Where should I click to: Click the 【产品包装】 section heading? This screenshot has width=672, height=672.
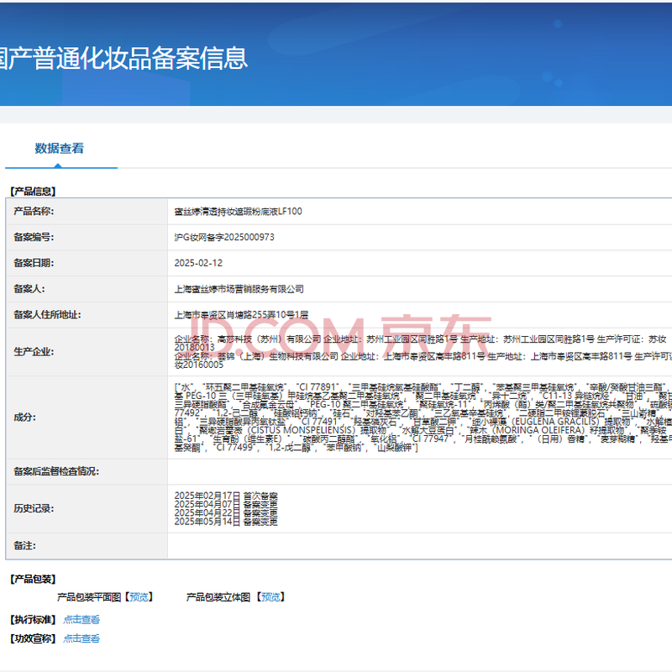[x=33, y=579]
